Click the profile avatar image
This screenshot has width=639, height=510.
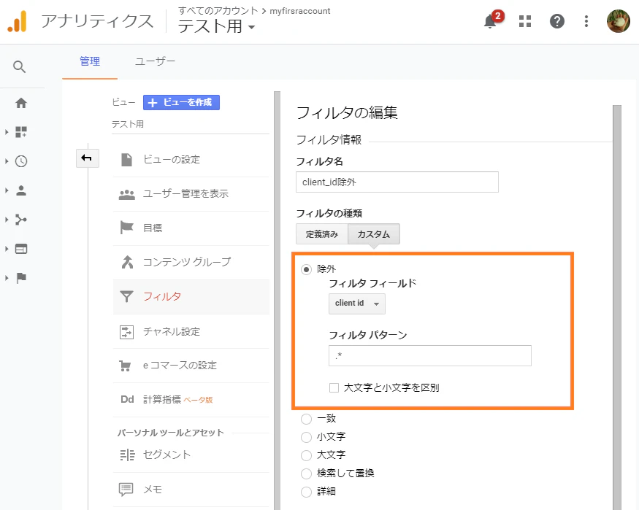click(618, 21)
